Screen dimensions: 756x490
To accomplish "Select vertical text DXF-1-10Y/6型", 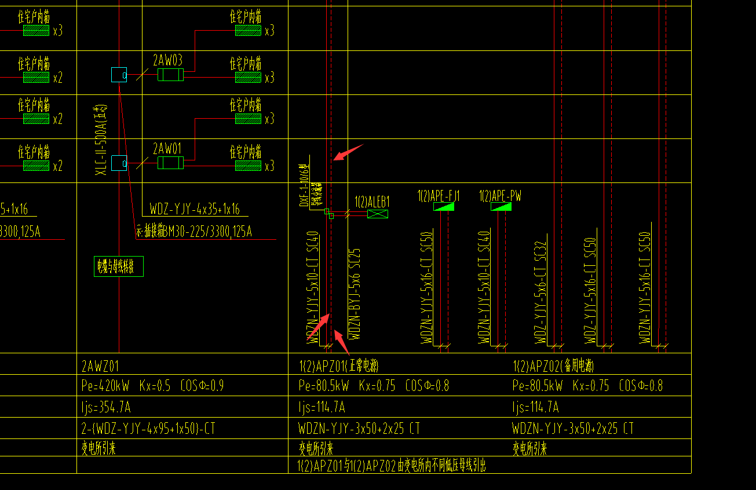I will 304,185.
